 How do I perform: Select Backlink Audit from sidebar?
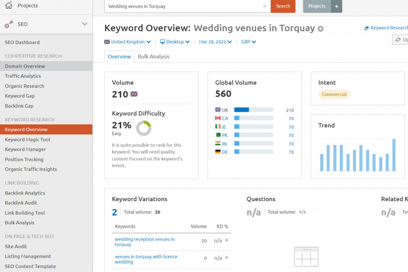pyautogui.click(x=21, y=203)
